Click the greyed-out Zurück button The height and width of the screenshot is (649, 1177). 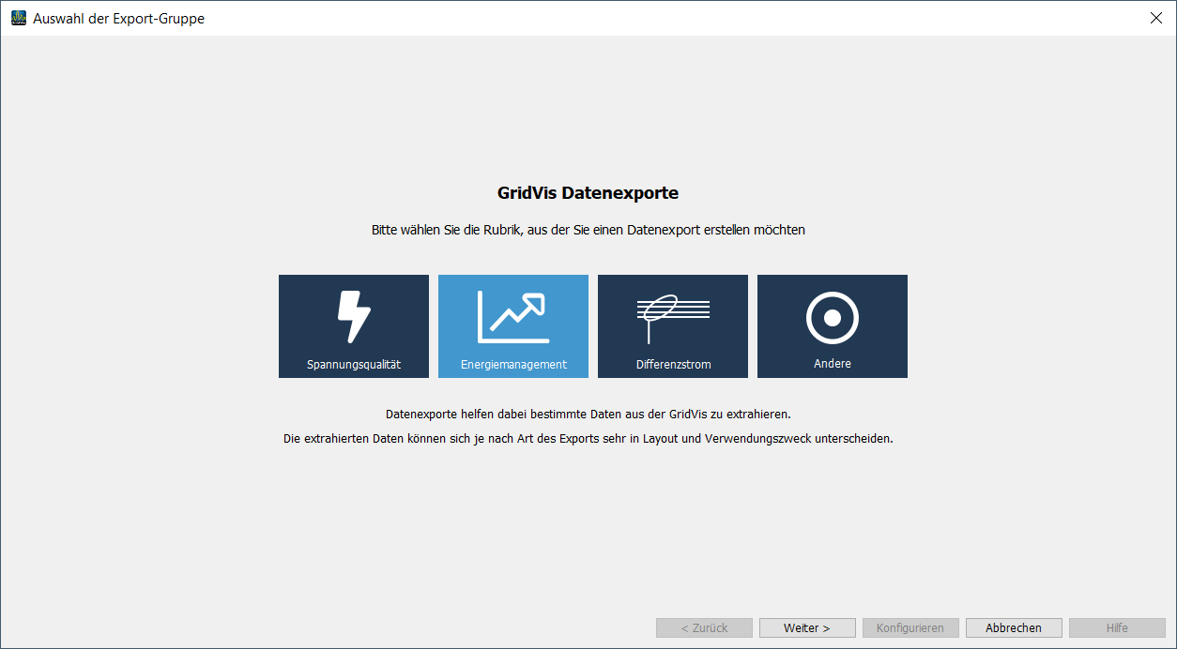pos(704,628)
